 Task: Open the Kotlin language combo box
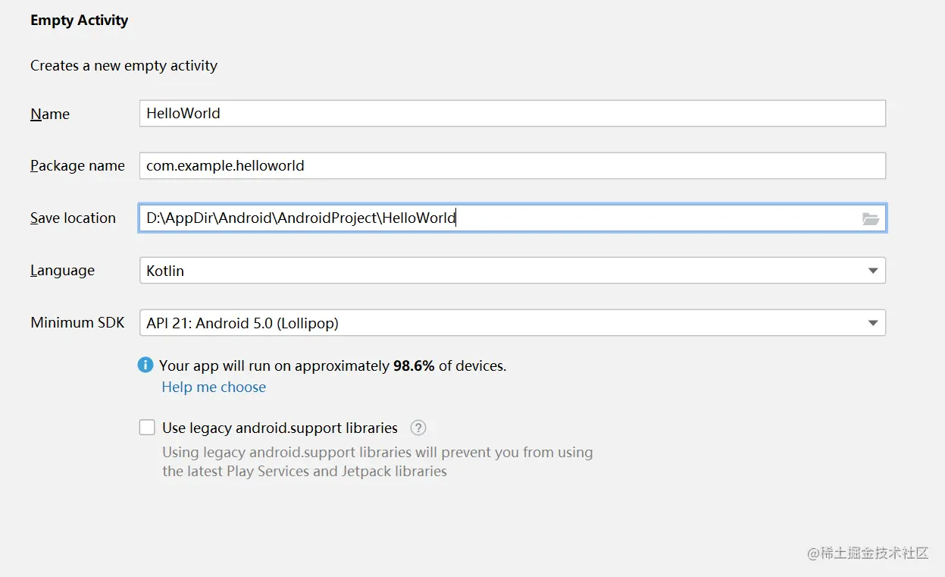pos(500,271)
